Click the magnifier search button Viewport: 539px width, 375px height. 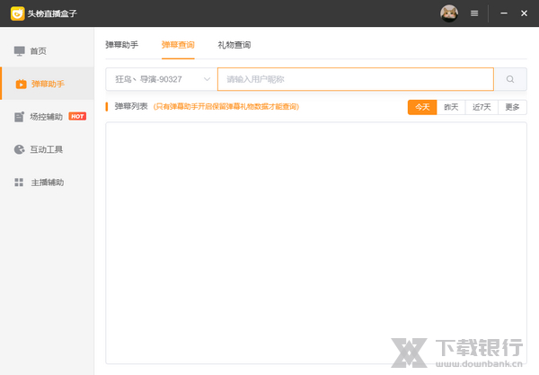click(510, 79)
